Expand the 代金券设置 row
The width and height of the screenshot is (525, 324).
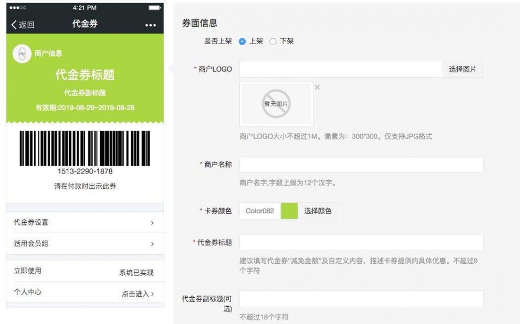[85, 222]
